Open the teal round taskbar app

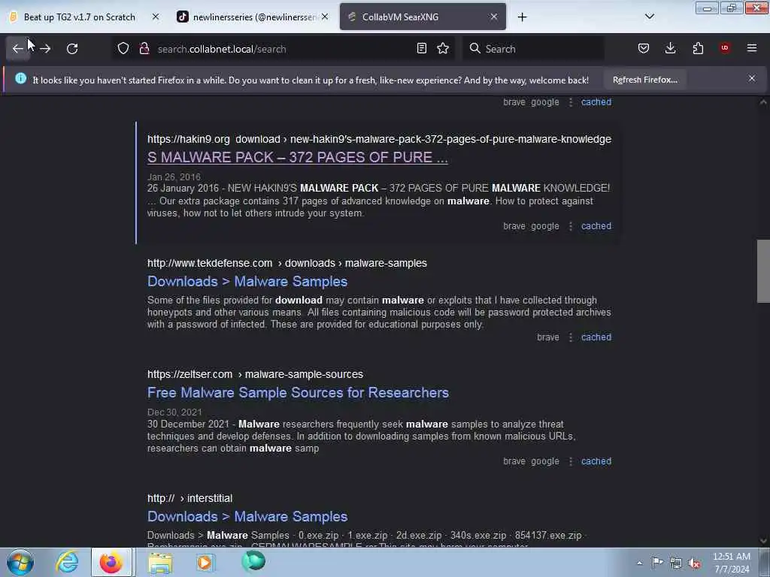point(253,561)
